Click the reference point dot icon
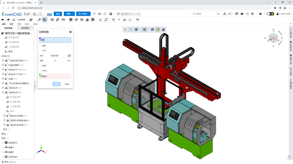Screen dimensions: 293x164 [x=119, y=19]
